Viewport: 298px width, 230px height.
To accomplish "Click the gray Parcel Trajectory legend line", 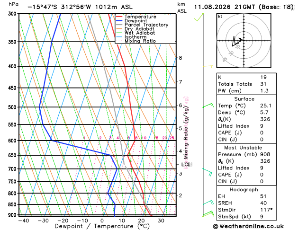I will (x=119, y=25).
